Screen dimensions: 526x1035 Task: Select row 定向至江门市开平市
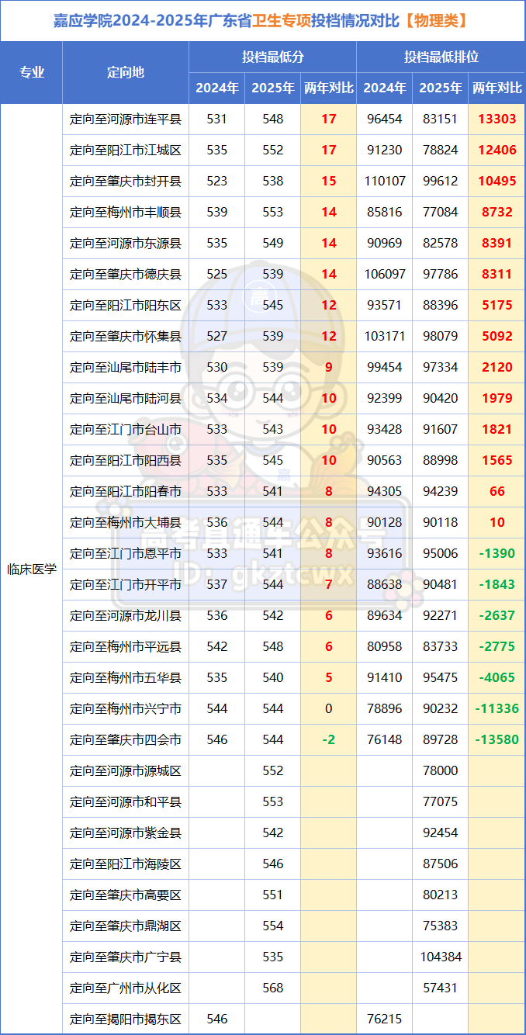(294, 585)
